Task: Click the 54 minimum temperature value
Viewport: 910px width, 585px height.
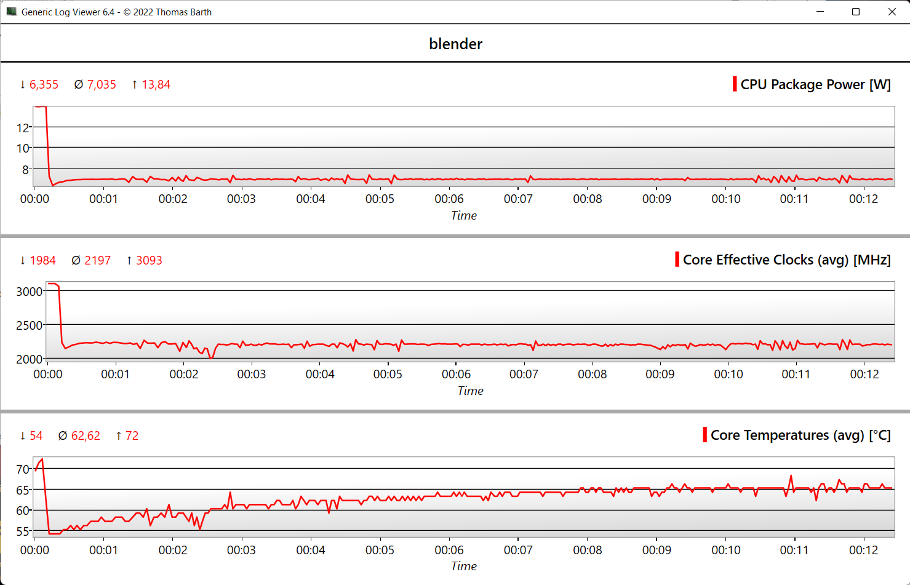Action: [x=36, y=436]
